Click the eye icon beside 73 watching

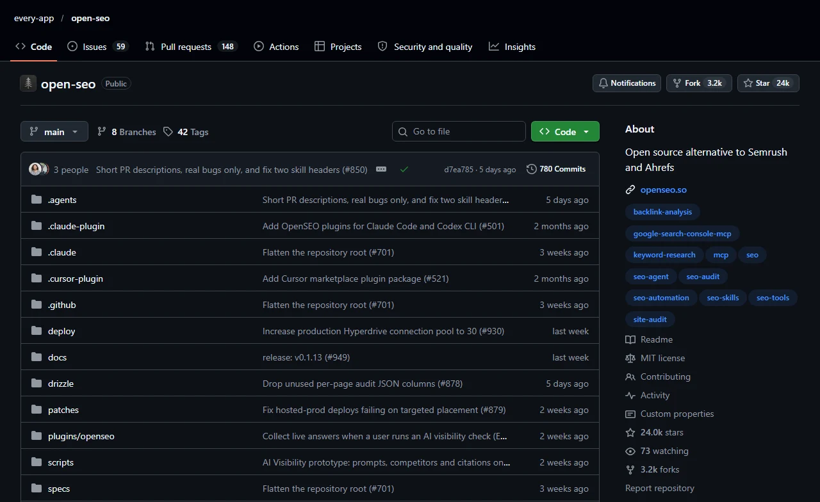coord(630,451)
